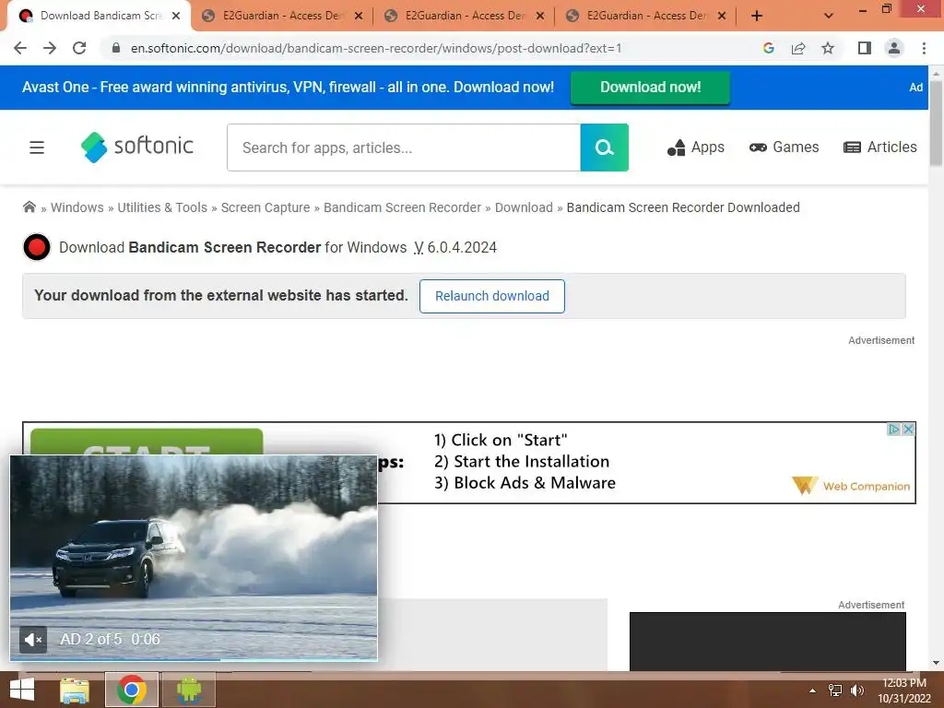Click scrollbar down arrow
Image resolution: width=944 pixels, height=708 pixels.
pos(936,663)
